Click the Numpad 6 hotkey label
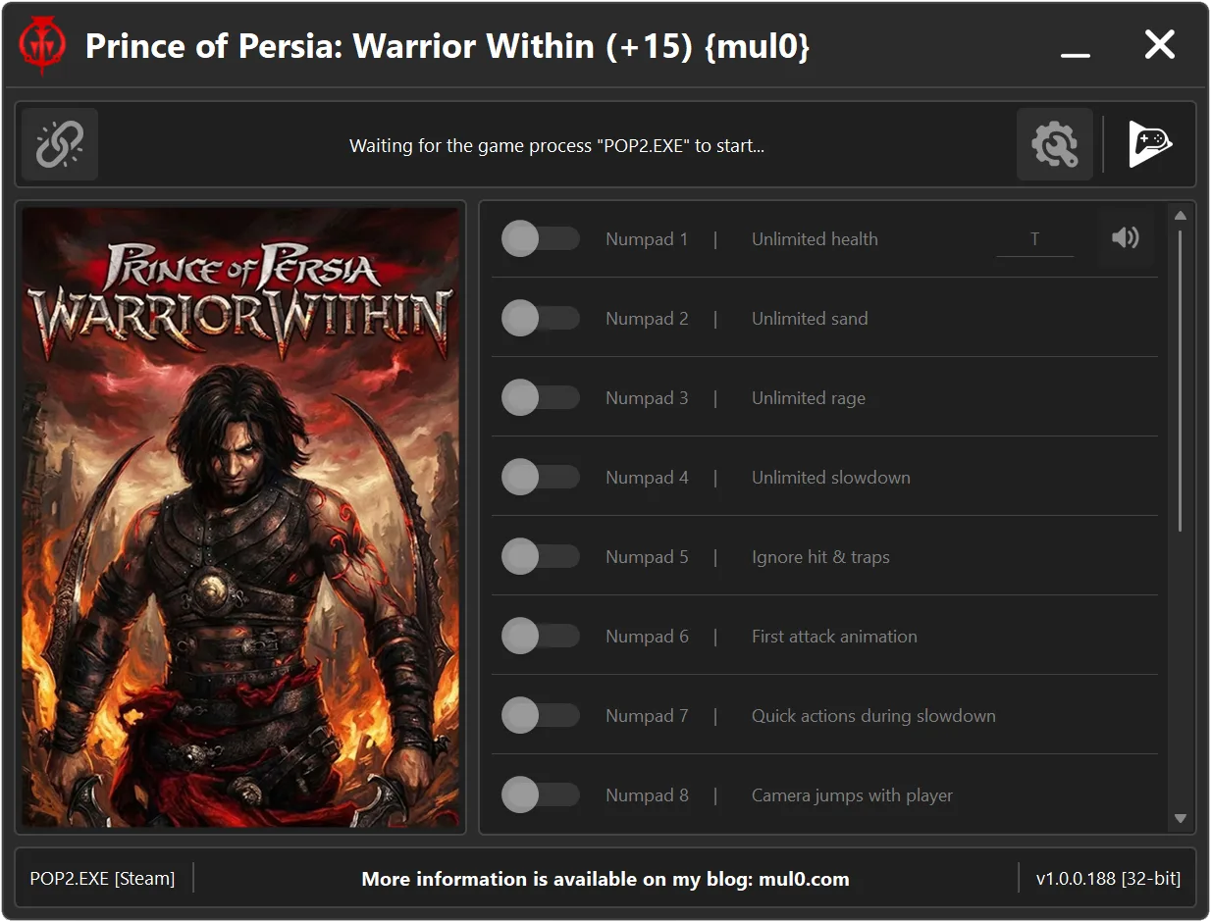The width and height of the screenshot is (1211, 922). point(647,636)
